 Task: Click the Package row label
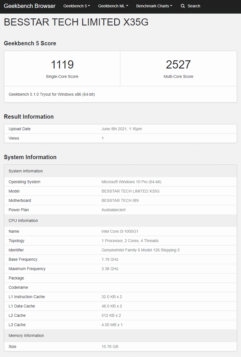(16, 278)
